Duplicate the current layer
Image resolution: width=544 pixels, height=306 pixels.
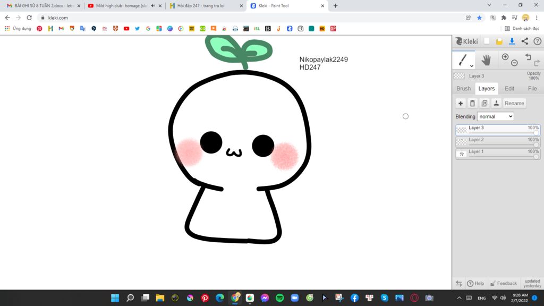(x=484, y=104)
